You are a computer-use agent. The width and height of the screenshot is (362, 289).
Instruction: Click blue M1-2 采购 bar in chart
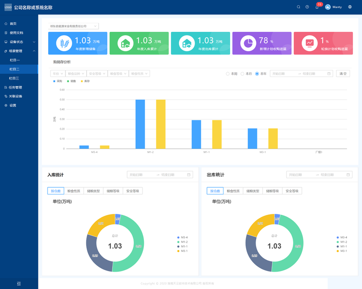pos(140,124)
